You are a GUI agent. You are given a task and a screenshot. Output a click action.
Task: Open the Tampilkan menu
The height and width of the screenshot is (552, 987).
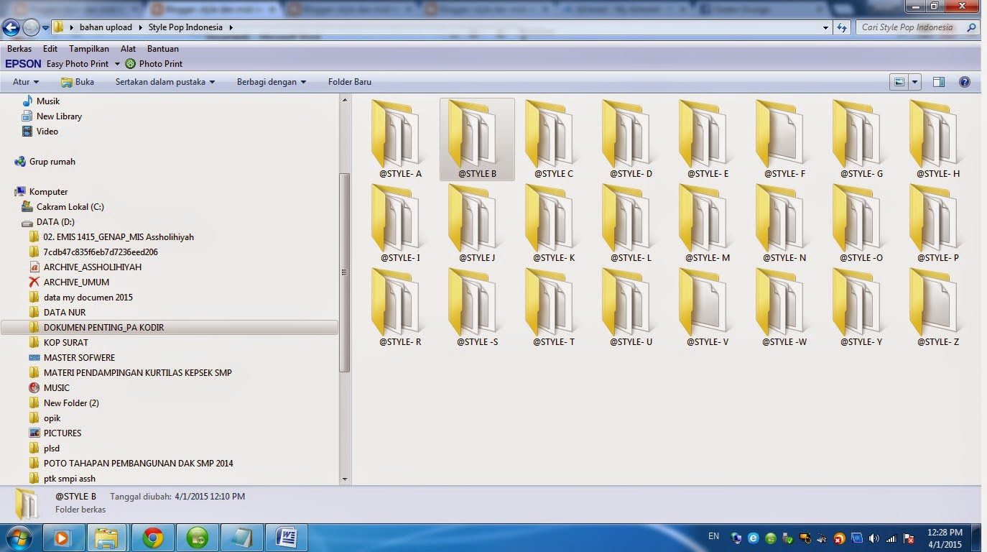pos(88,48)
